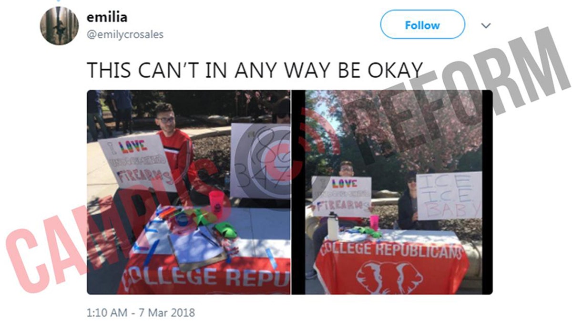Click the COLLEGE REPUBLICANS banner text in right photo

tap(391, 249)
